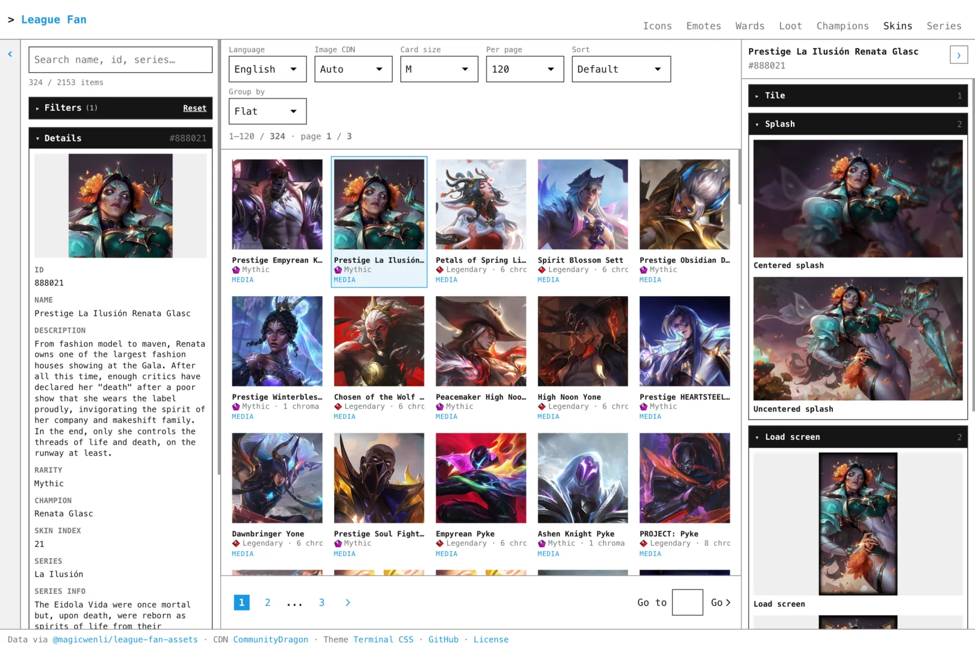Select the Chosen of the Wolf card
This screenshot has height=650, width=975.
point(379,358)
